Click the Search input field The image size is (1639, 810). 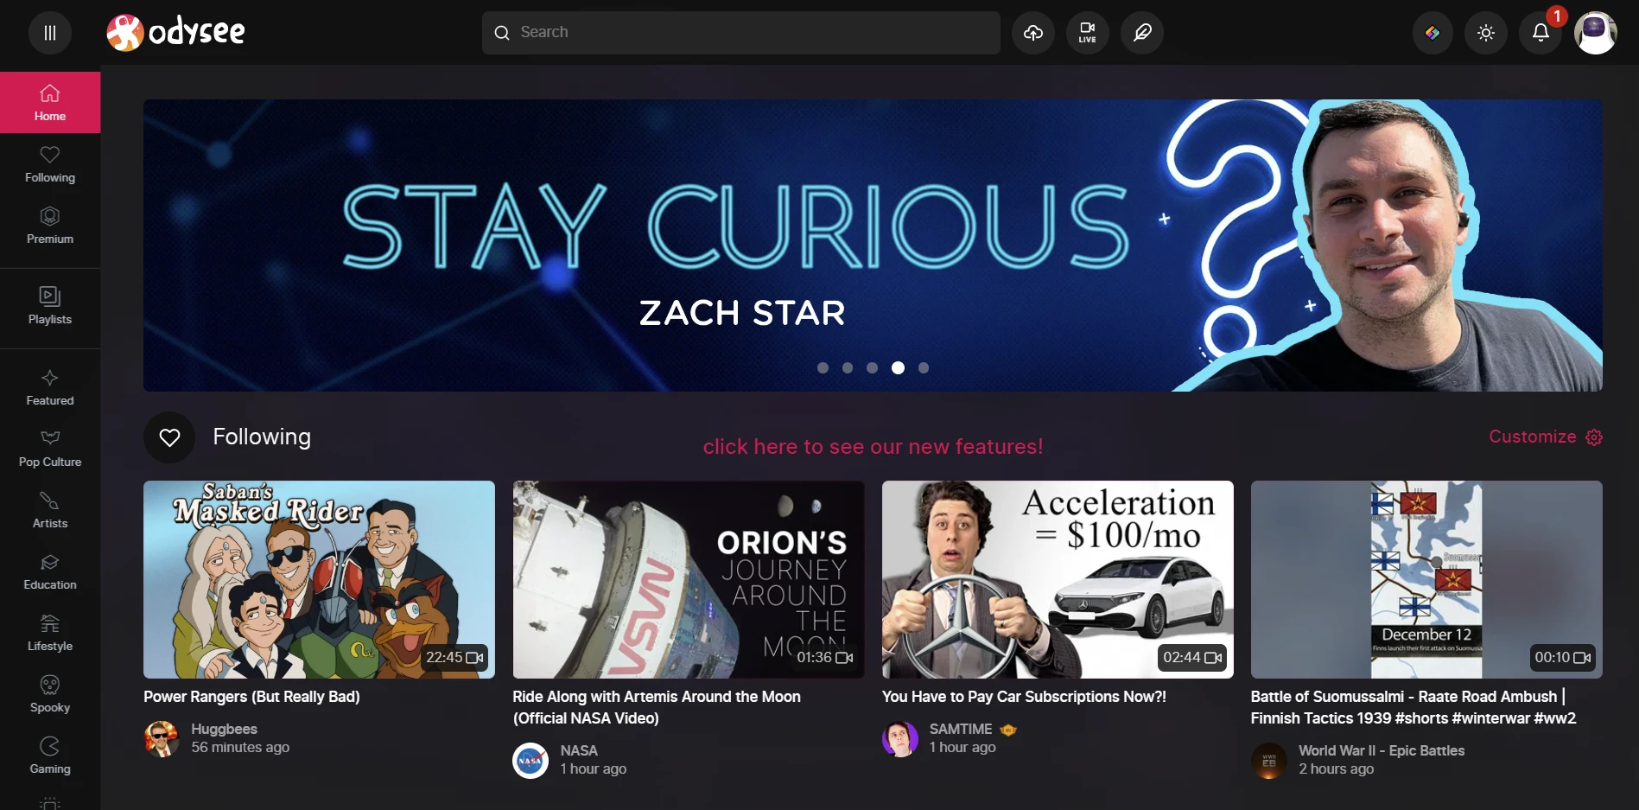pyautogui.click(x=740, y=33)
